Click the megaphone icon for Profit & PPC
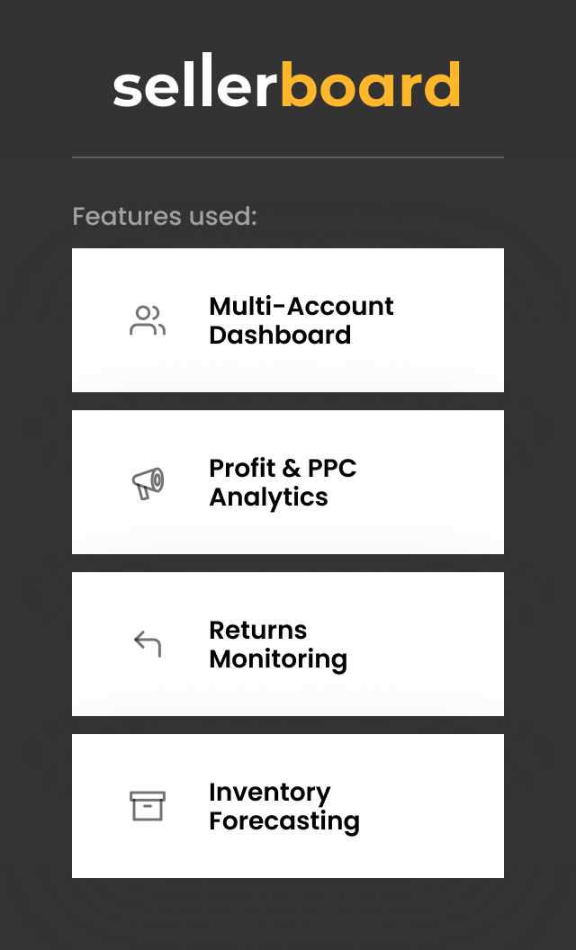This screenshot has width=576, height=950. 148,483
